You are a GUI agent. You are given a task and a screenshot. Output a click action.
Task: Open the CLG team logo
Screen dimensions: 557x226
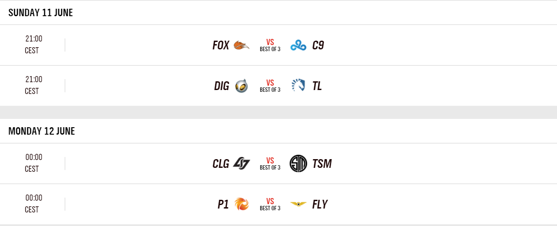[242, 163]
